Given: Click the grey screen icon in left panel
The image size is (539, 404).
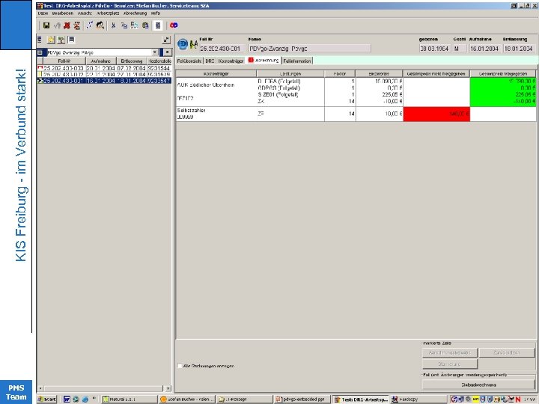Looking at the screenshot, I should pos(72,40).
